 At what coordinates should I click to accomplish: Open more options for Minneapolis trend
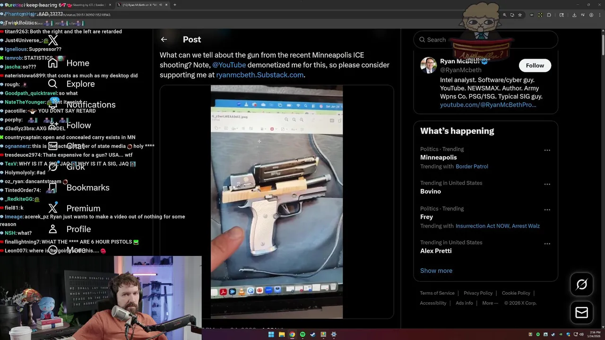pos(547,150)
